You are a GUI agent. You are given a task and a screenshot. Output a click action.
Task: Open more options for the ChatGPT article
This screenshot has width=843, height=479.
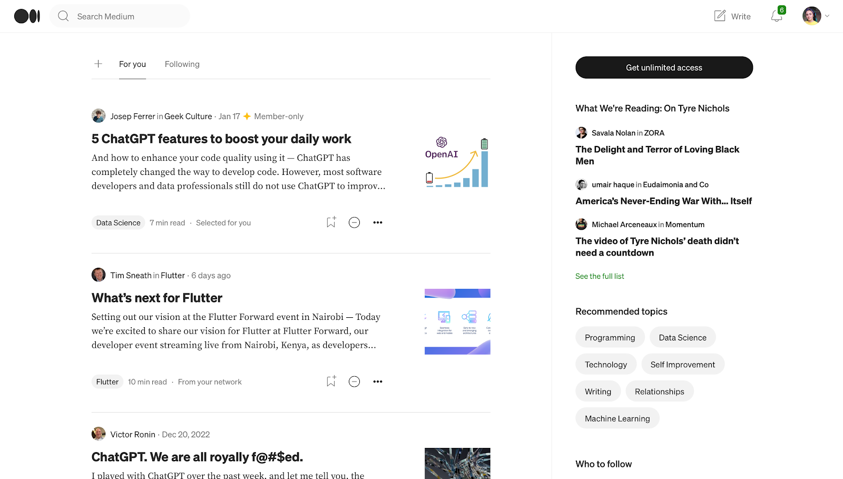click(378, 222)
